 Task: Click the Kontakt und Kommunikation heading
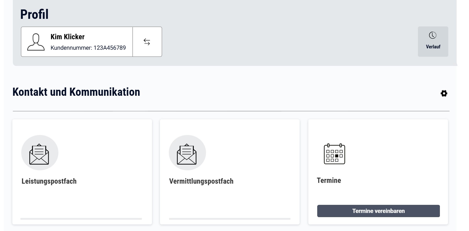76,92
